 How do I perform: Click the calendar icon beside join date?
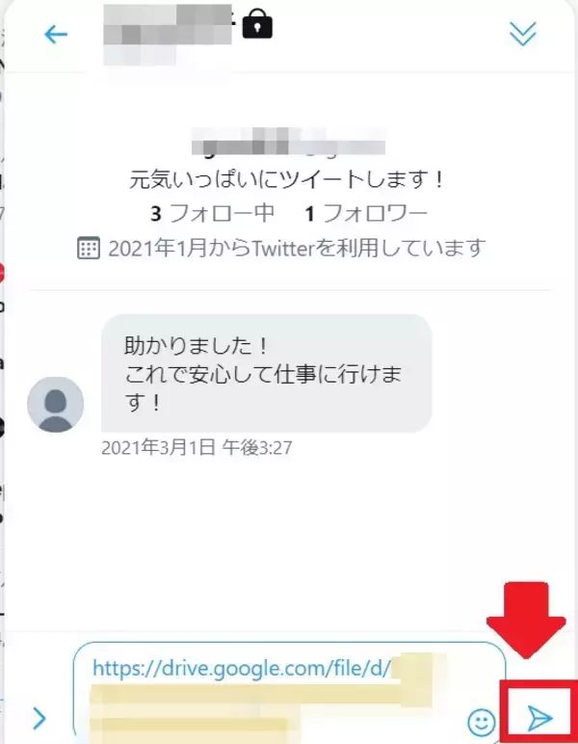point(89,248)
